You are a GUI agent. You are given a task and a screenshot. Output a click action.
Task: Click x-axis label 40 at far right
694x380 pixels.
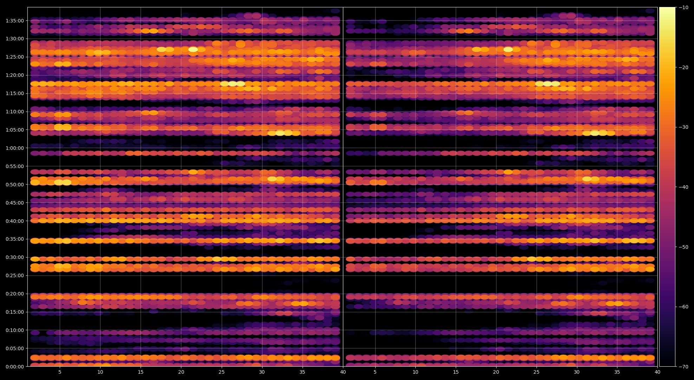[657, 372]
